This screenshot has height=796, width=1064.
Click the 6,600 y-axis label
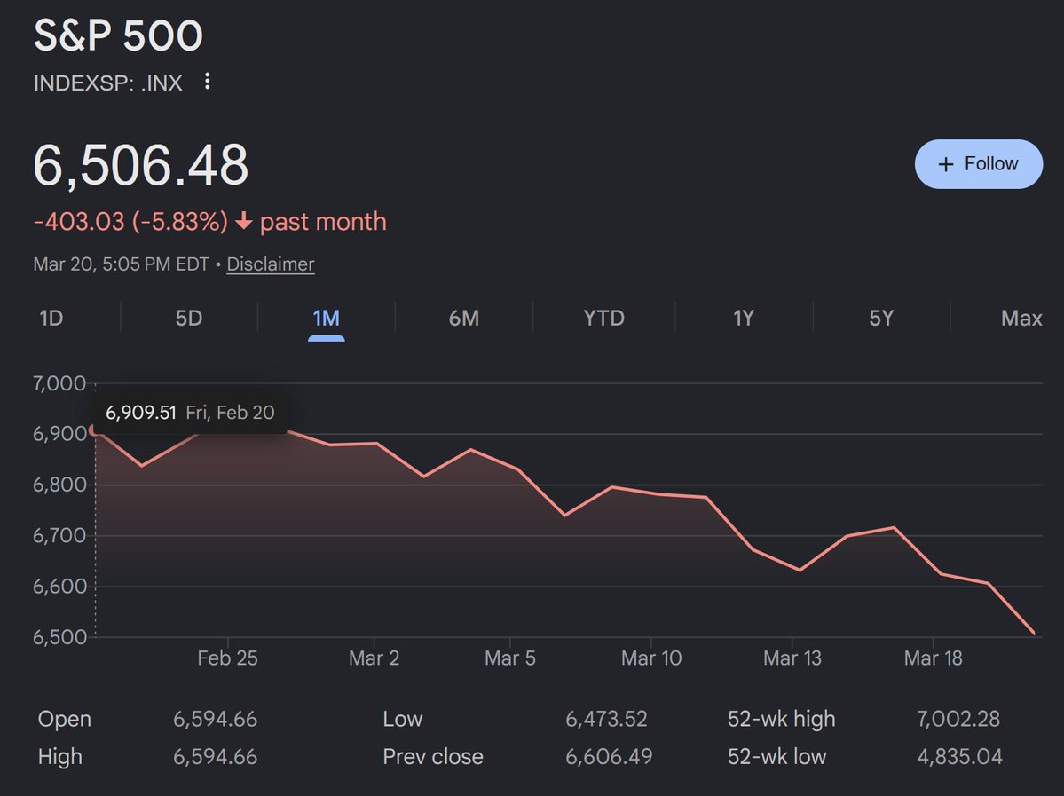[x=59, y=587]
